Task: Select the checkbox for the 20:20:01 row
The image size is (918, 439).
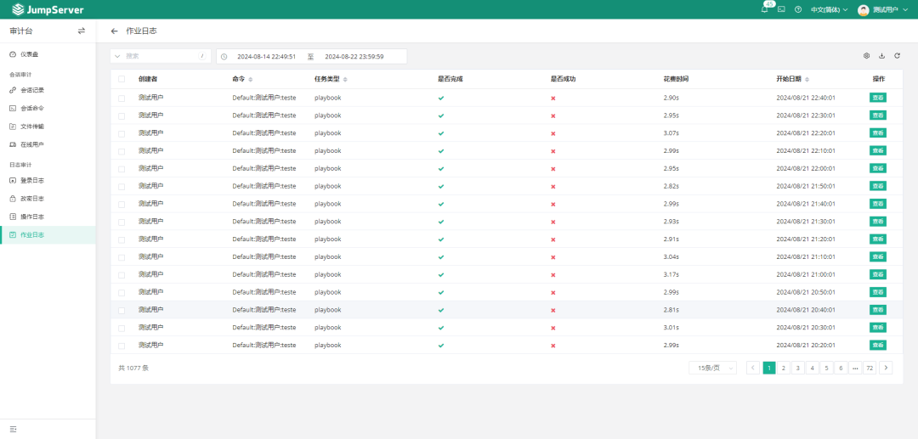Action: click(122, 346)
